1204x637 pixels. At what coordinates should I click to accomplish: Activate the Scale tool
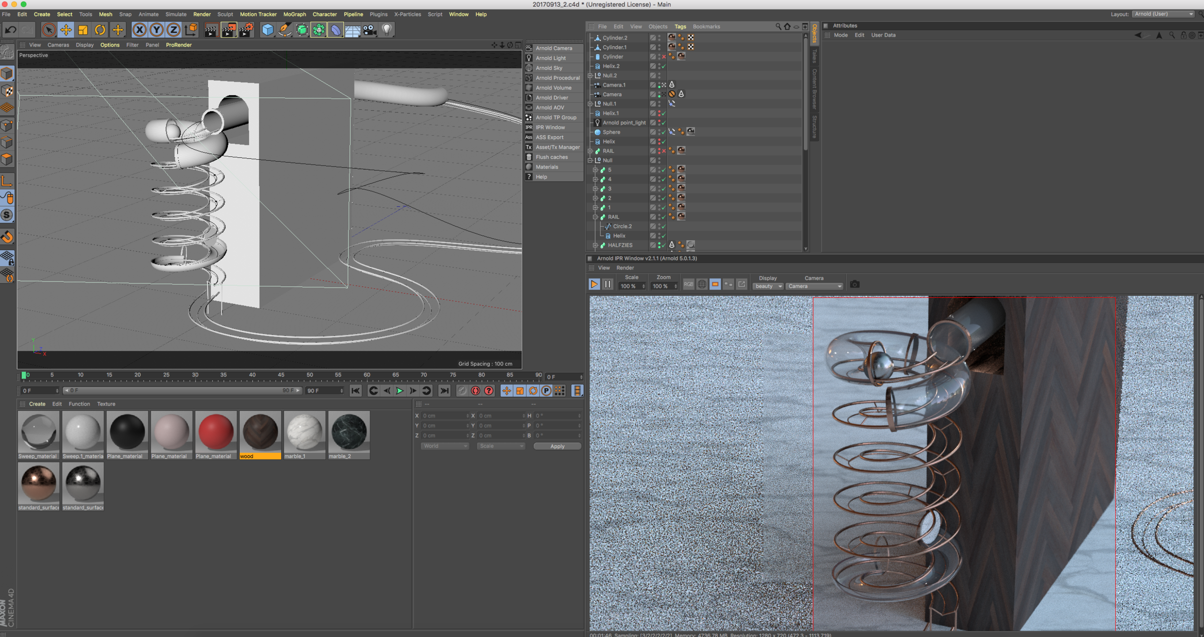click(83, 30)
